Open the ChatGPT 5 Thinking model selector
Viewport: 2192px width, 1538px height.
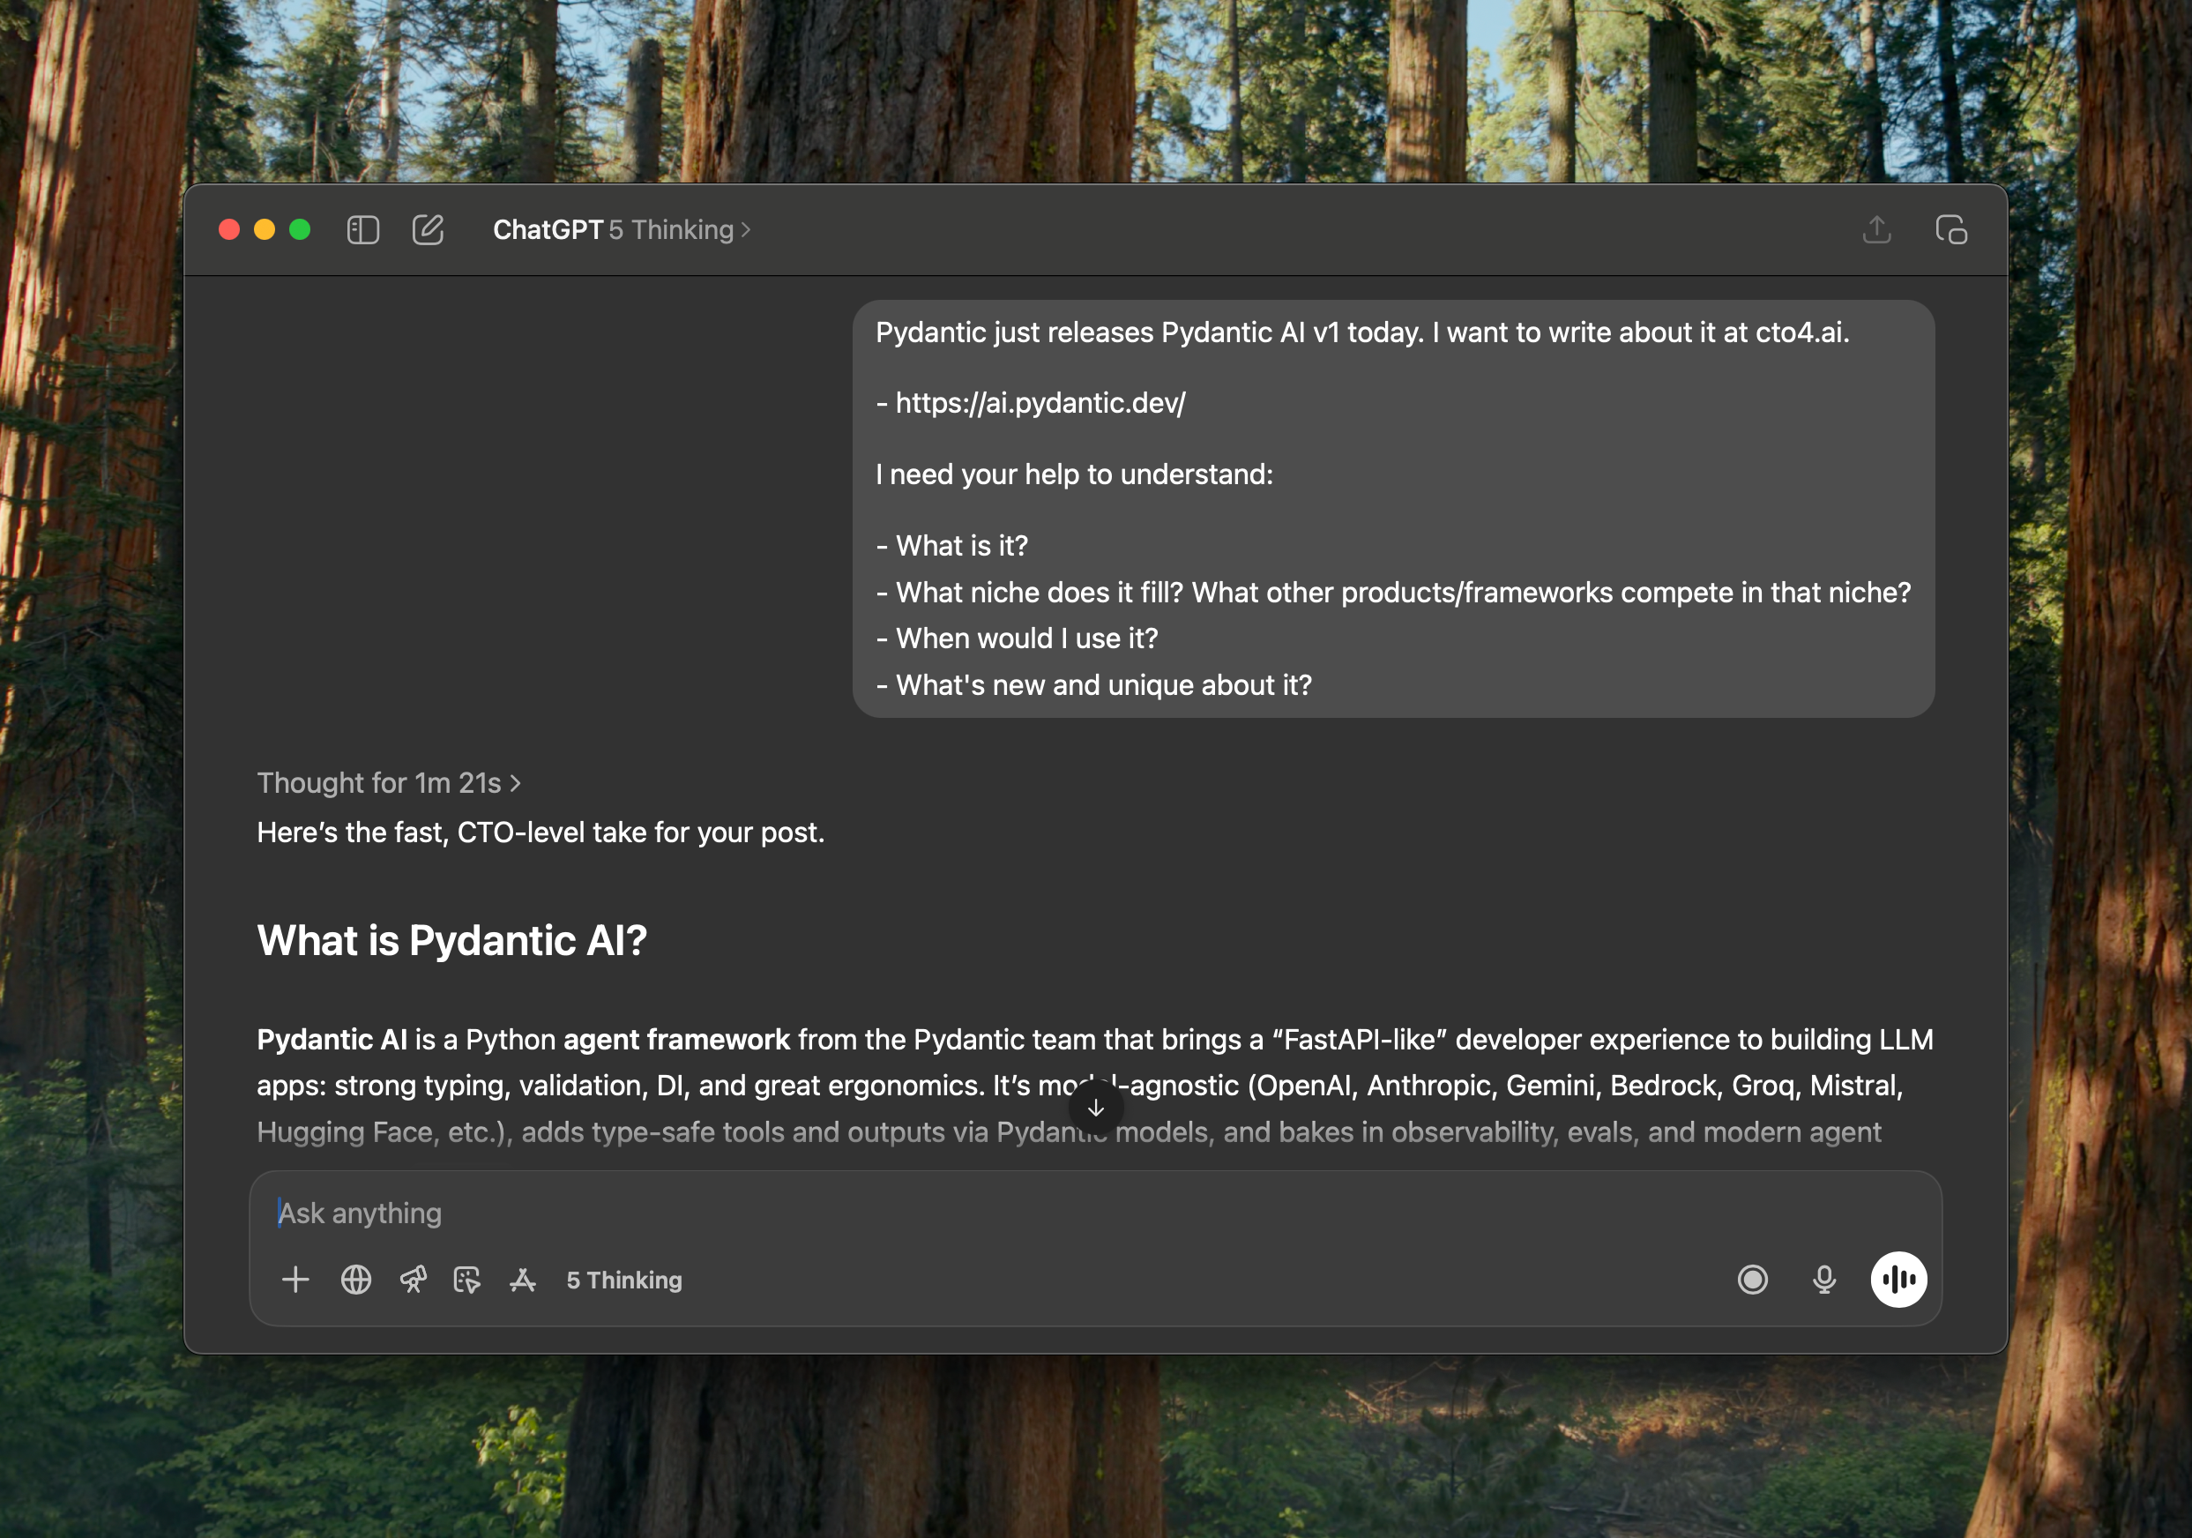(622, 230)
